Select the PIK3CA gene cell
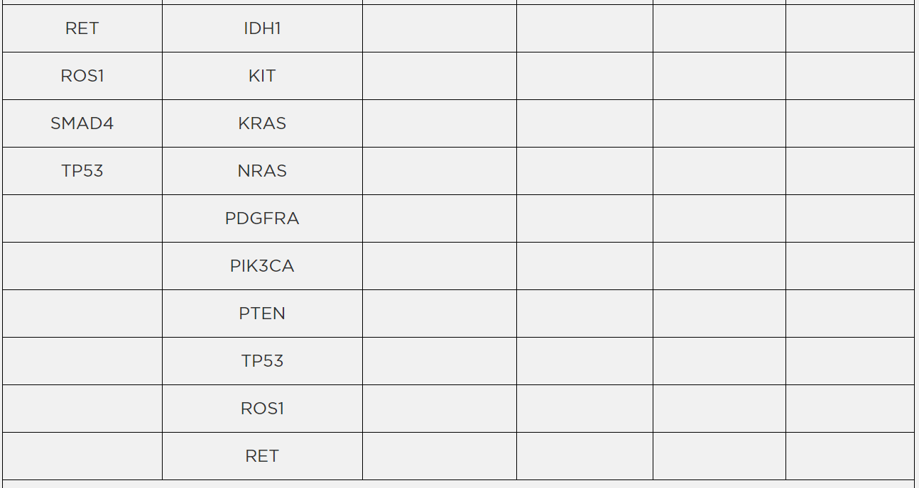 click(262, 266)
